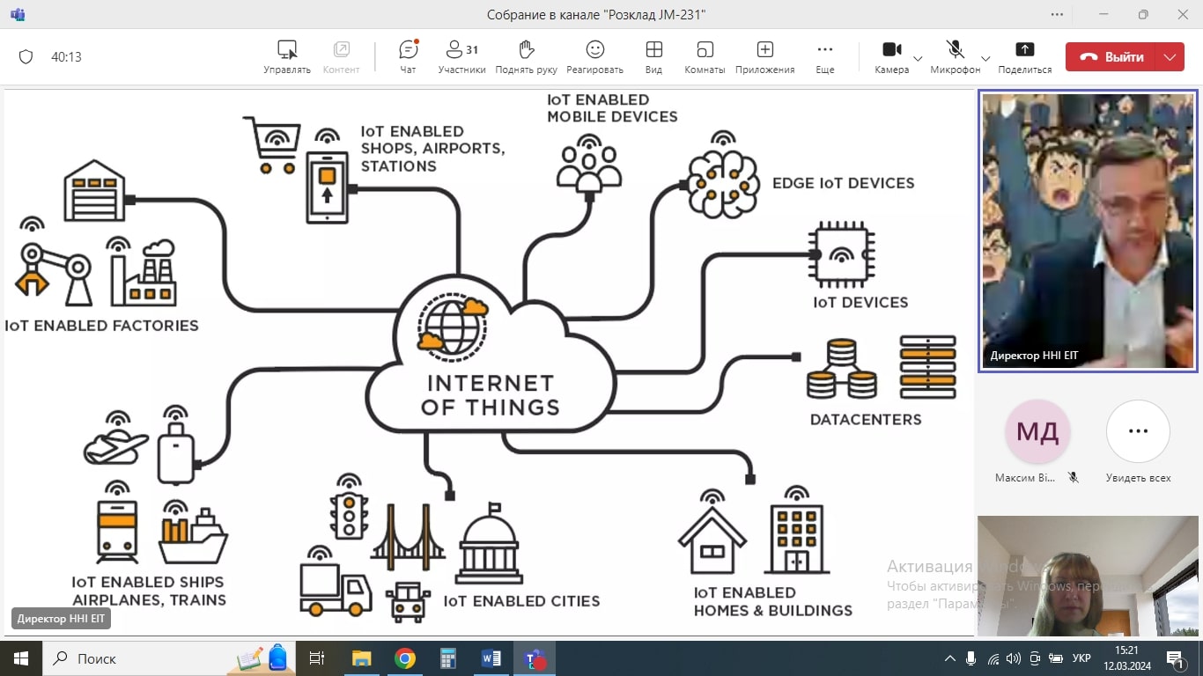This screenshot has width=1203, height=676.
Task: Raise your hand in the meeting
Action: coord(526,57)
